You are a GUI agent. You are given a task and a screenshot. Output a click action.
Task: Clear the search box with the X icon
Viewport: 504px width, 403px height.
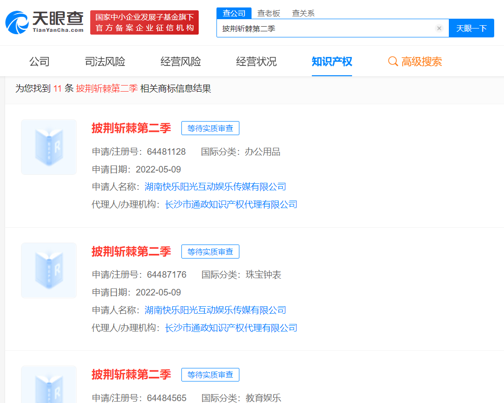(439, 28)
